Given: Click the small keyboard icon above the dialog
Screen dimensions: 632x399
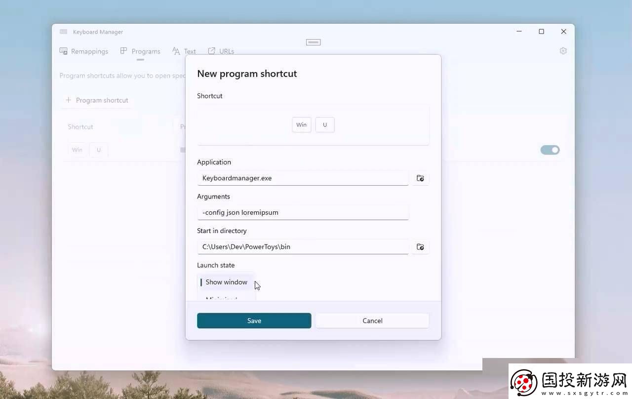Looking at the screenshot, I should point(313,42).
